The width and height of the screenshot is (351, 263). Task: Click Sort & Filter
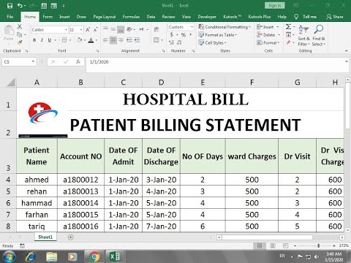(303, 36)
